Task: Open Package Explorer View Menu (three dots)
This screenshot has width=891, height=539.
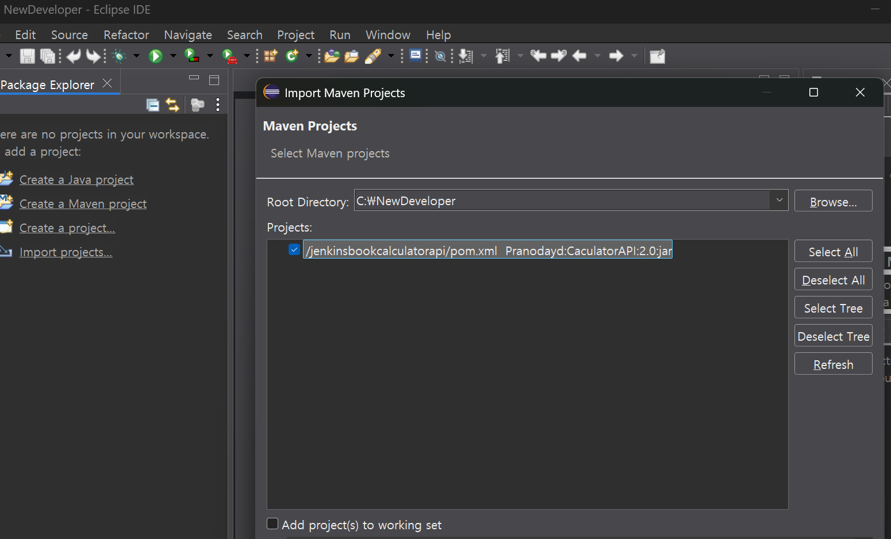Action: coord(218,105)
